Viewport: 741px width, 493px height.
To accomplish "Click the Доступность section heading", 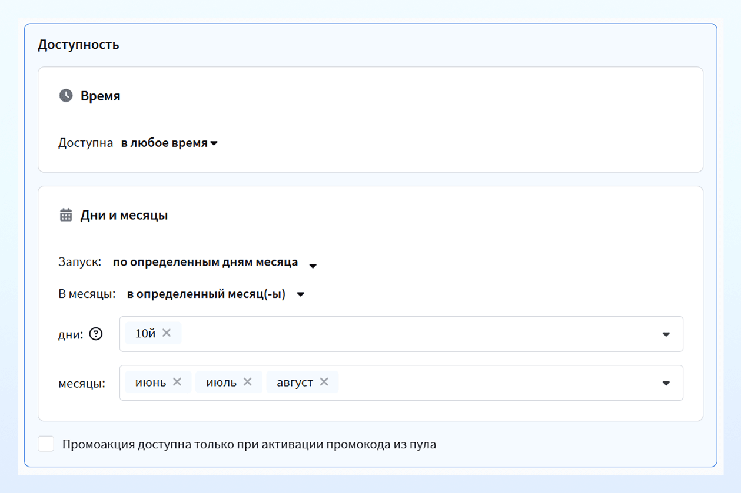I will click(78, 45).
